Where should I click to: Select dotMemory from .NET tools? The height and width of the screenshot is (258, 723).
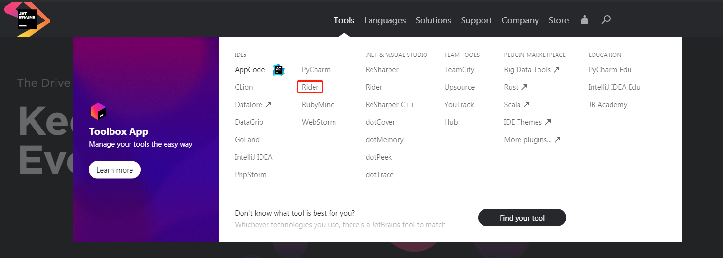384,140
